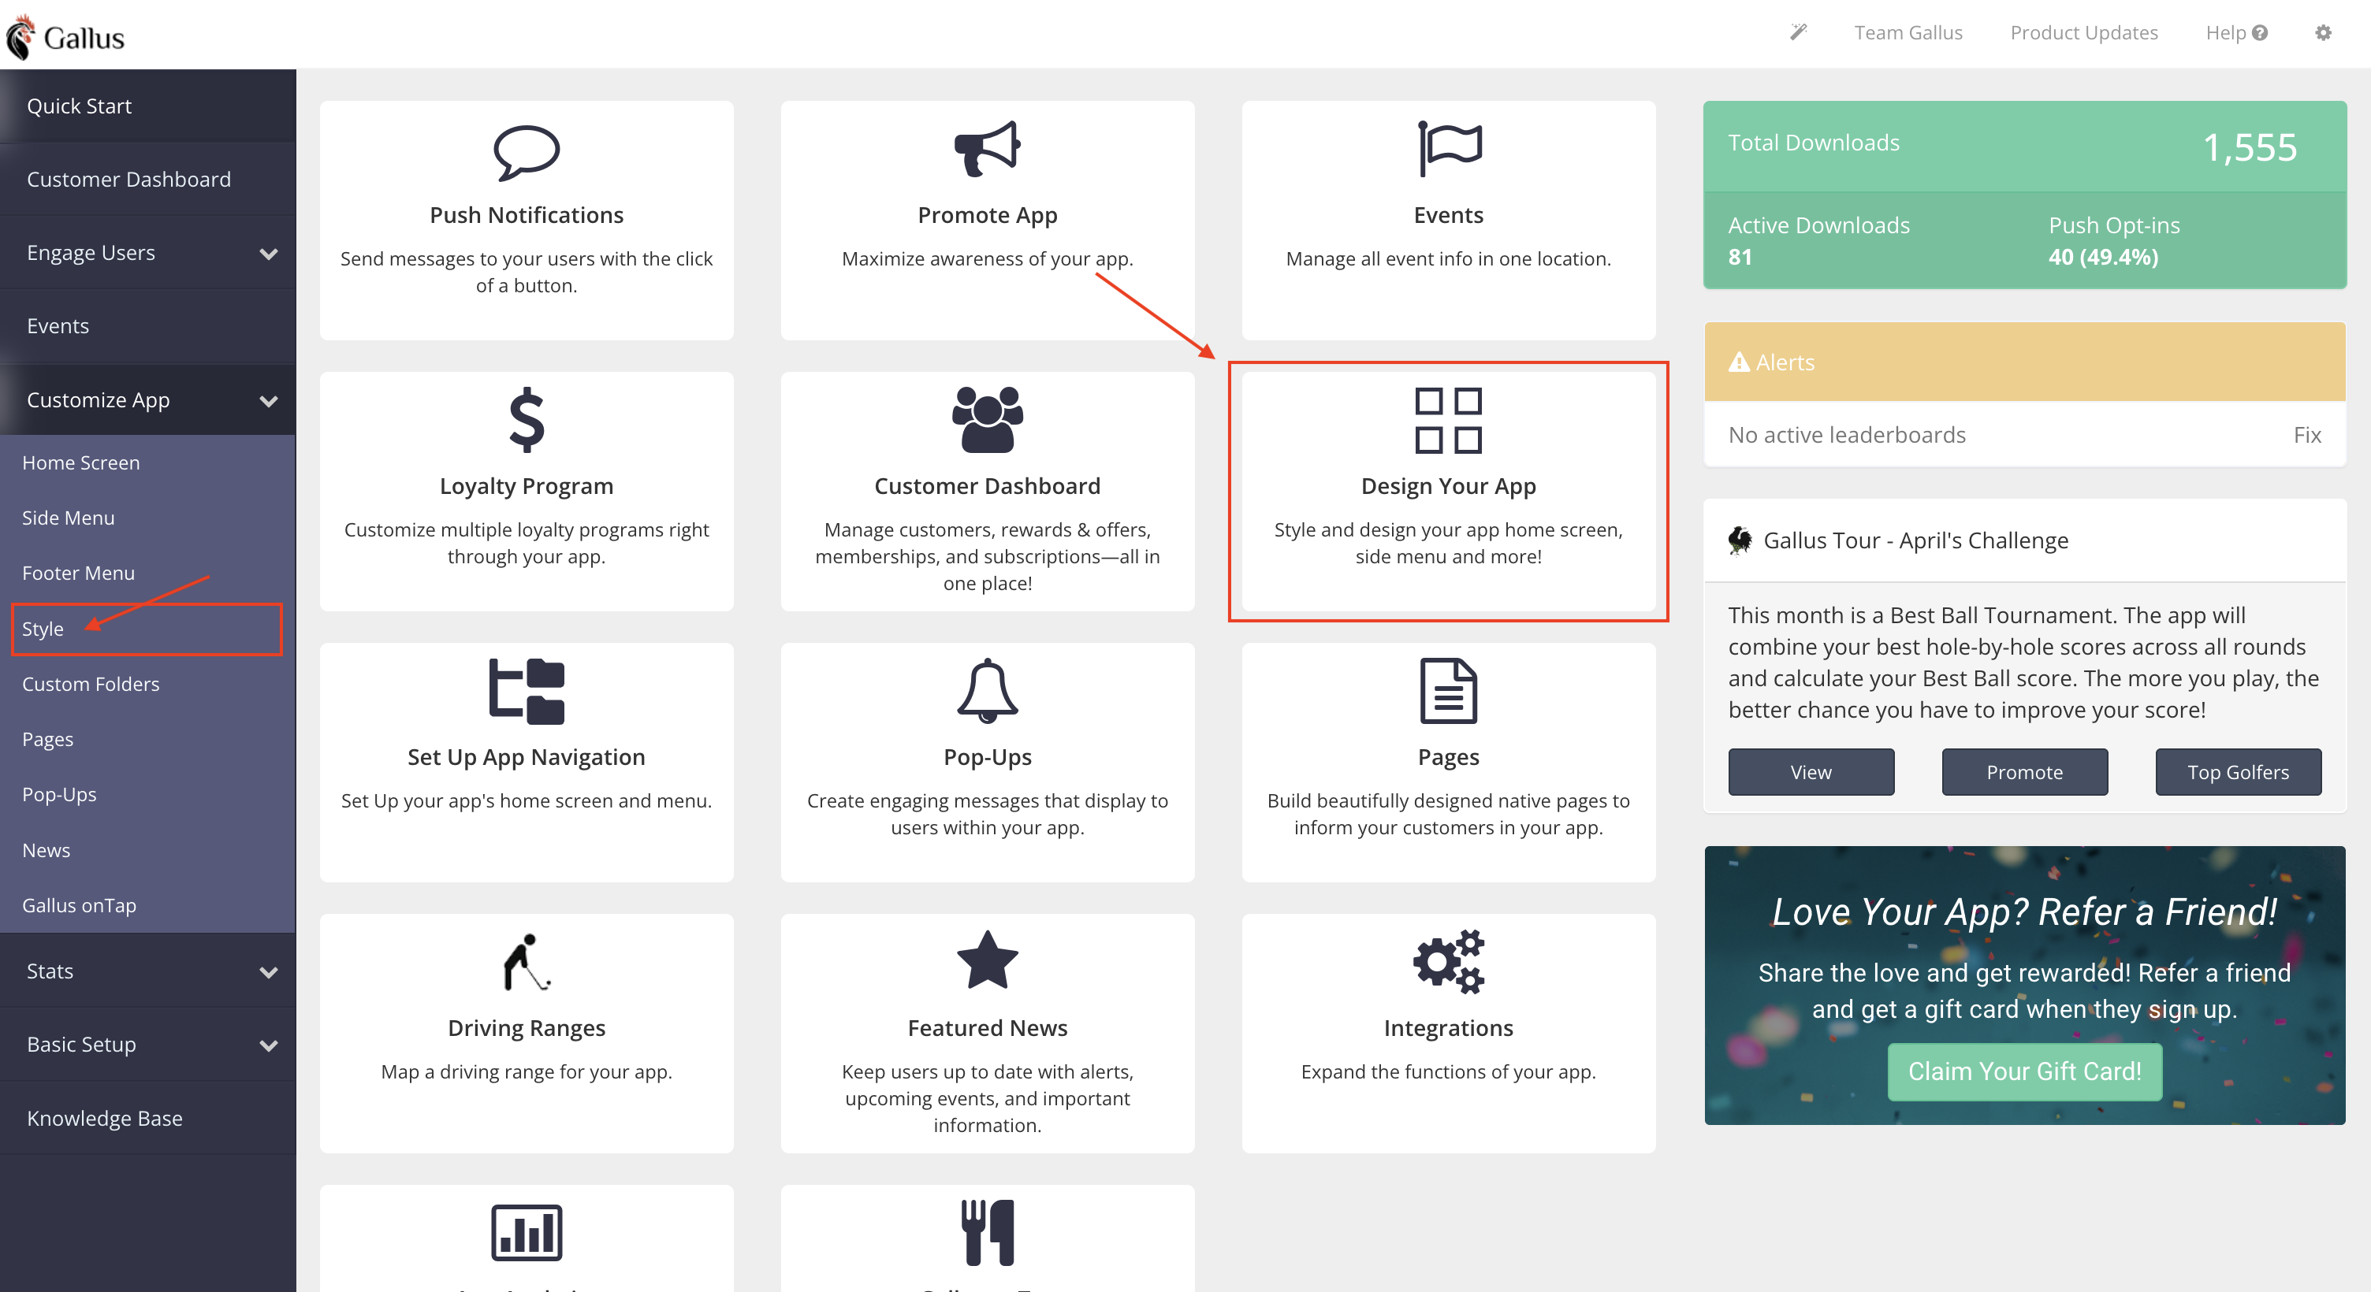Click the Top Golfers button
The image size is (2371, 1292).
click(x=2238, y=772)
